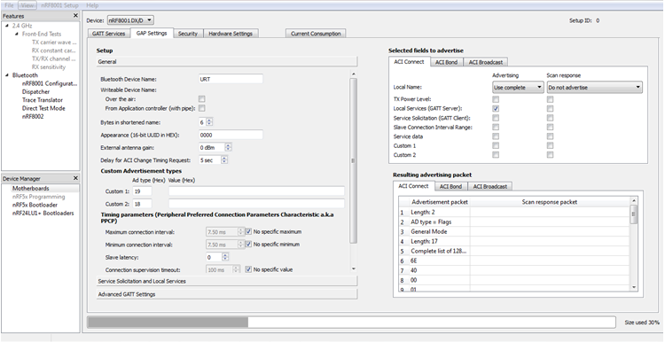The height and width of the screenshot is (342, 665).
Task: Uncheck No specific maximum
Action: tap(249, 232)
